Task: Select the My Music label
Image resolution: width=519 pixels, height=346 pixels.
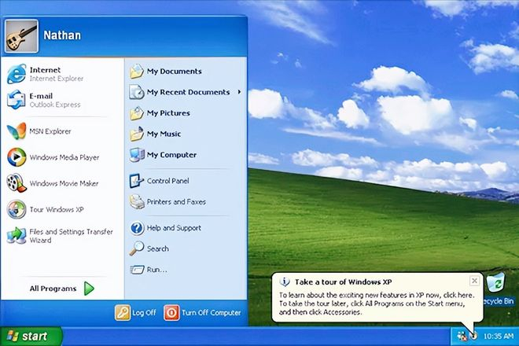Action: pos(164,134)
